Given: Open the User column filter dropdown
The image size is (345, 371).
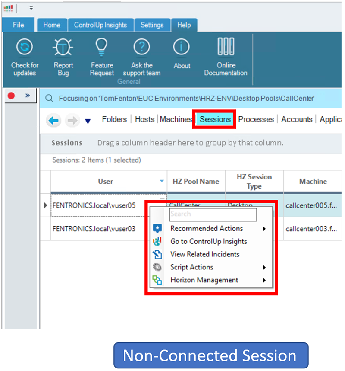Looking at the screenshot, I should tap(162, 181).
